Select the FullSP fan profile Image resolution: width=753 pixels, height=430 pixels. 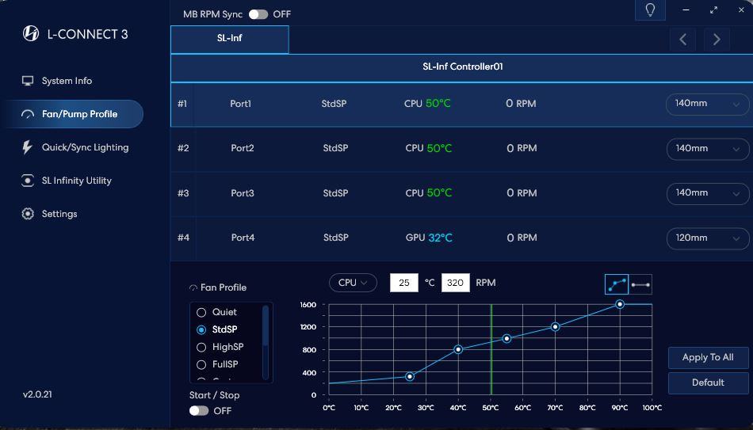(x=201, y=365)
